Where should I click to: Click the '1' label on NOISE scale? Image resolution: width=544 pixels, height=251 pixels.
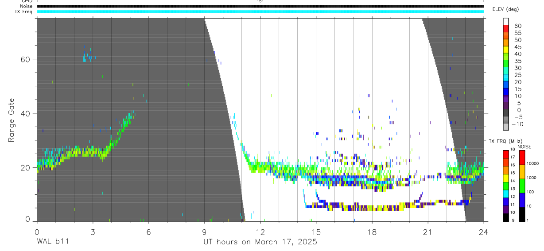coord(527,220)
